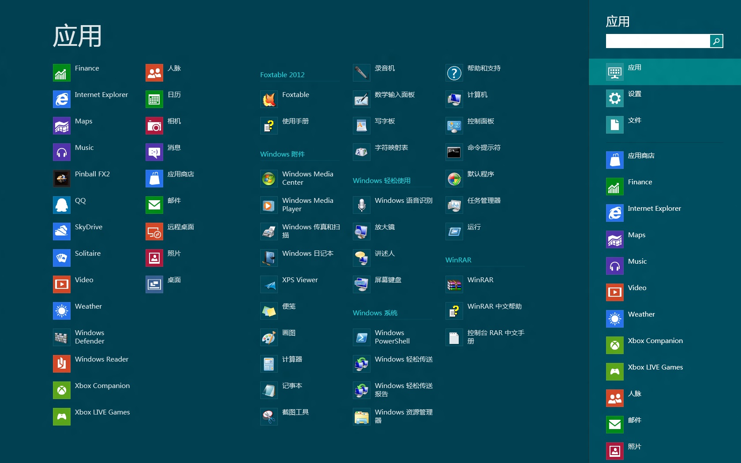Image resolution: width=741 pixels, height=463 pixels.
Task: Launch Windows Reader icon
Action: 62,364
